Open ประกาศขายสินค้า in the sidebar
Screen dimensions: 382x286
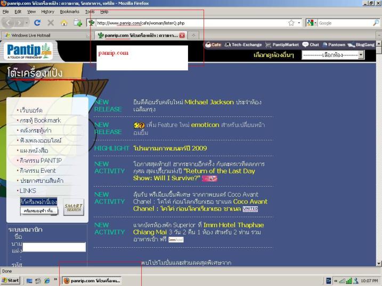pyautogui.click(x=42, y=181)
